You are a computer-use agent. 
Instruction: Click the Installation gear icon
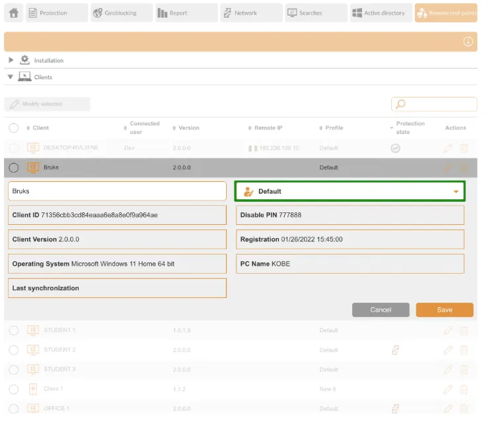pyautogui.click(x=25, y=60)
